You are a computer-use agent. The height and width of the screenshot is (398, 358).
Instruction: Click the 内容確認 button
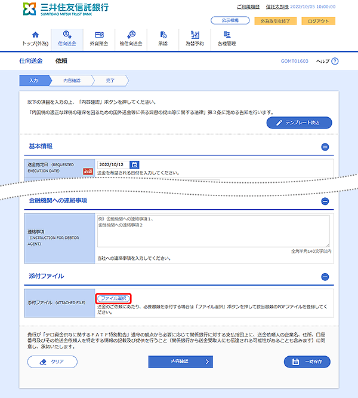pos(180,362)
